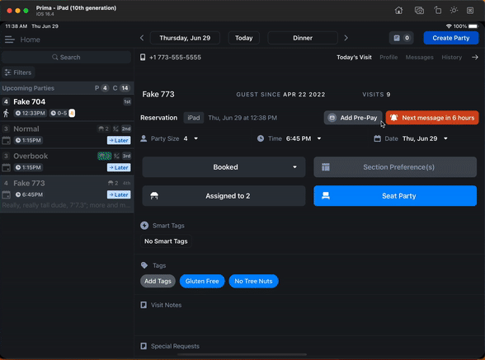Open the Messages tab

coord(419,57)
